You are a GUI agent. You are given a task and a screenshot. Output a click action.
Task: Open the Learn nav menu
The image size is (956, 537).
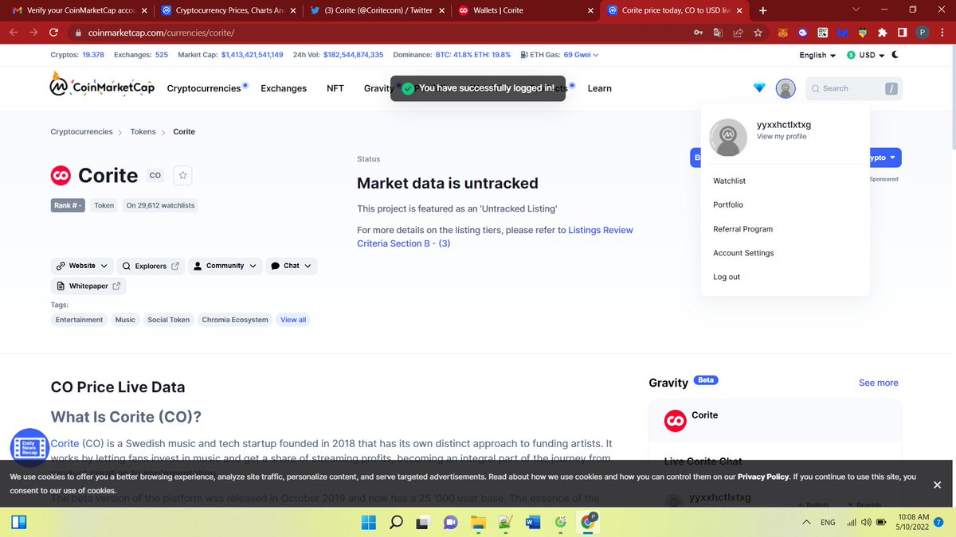click(x=599, y=88)
